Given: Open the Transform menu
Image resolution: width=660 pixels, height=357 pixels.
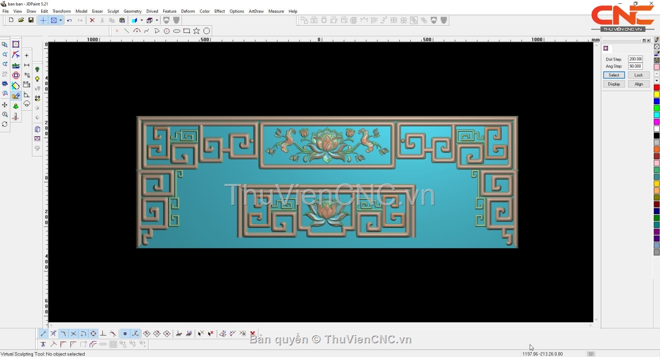Looking at the screenshot, I should (x=62, y=11).
